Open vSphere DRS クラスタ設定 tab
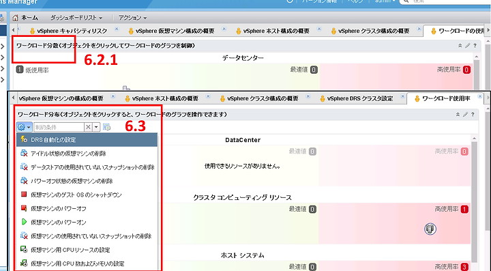This screenshot has height=271, width=491. pos(357,98)
